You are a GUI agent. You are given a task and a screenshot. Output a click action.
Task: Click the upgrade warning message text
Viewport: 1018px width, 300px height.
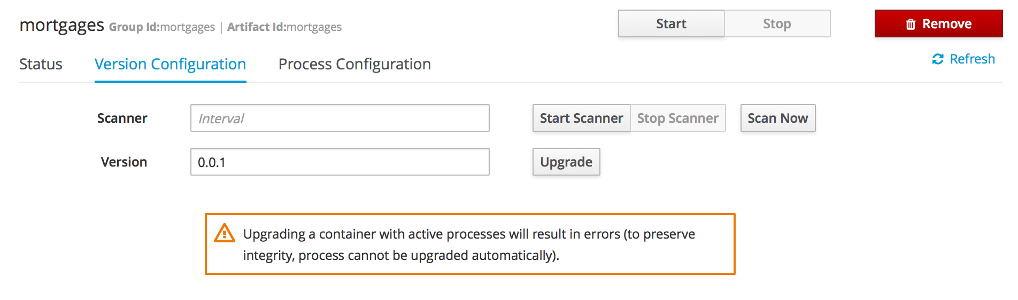[468, 244]
